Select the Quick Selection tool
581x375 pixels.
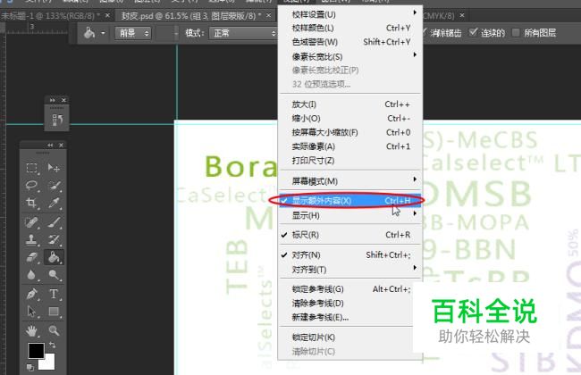[x=54, y=185]
